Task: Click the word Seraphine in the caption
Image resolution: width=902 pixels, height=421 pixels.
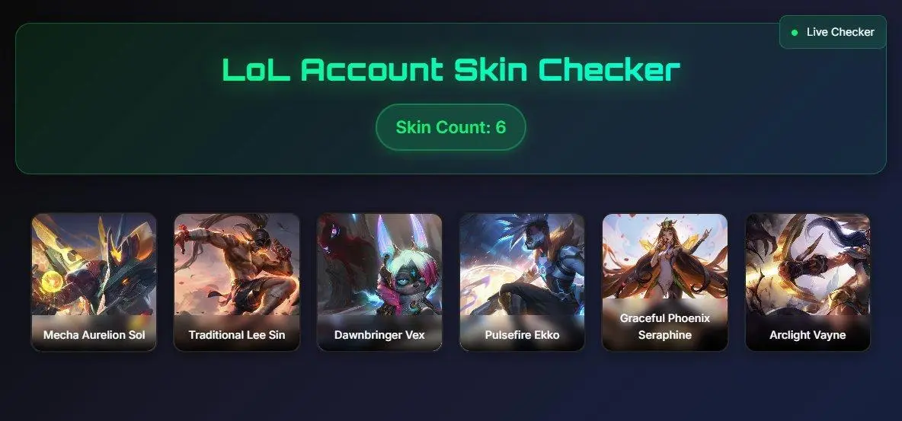Action: point(665,335)
